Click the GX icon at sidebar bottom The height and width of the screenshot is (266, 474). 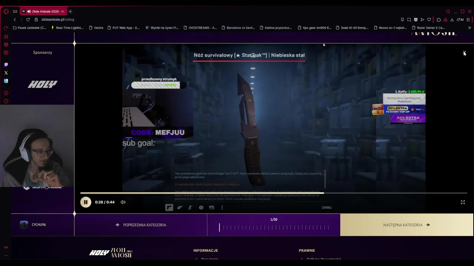6,247
